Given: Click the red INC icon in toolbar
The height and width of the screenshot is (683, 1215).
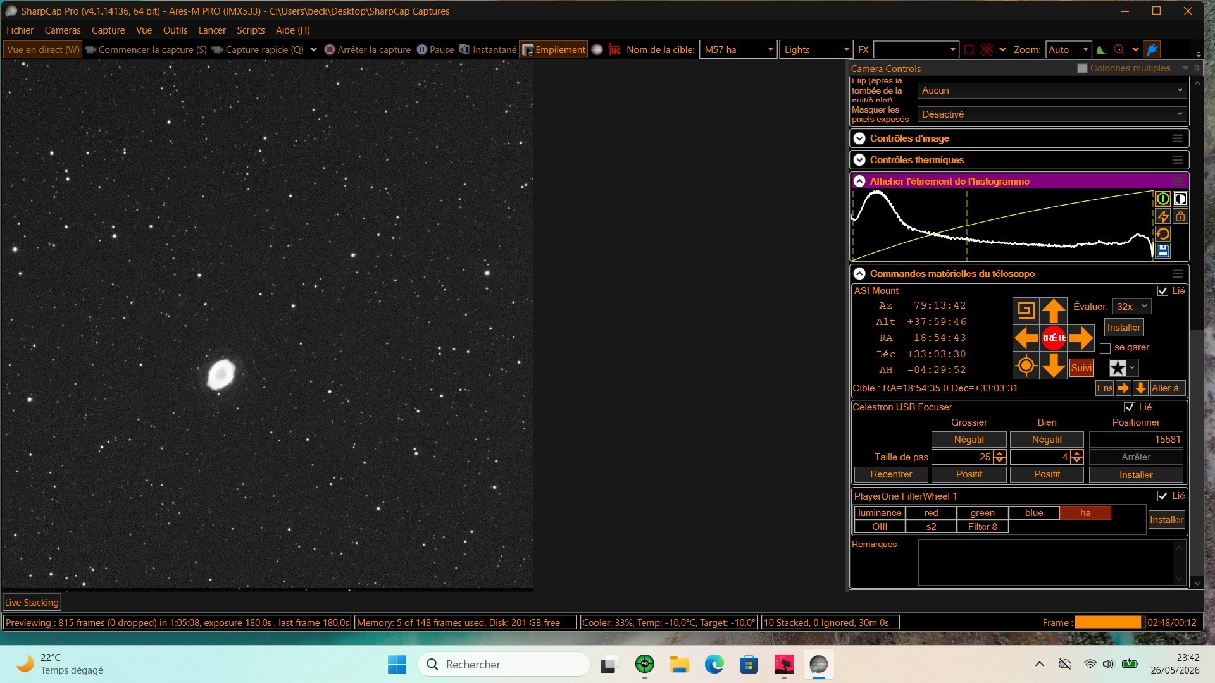Looking at the screenshot, I should [x=614, y=50].
